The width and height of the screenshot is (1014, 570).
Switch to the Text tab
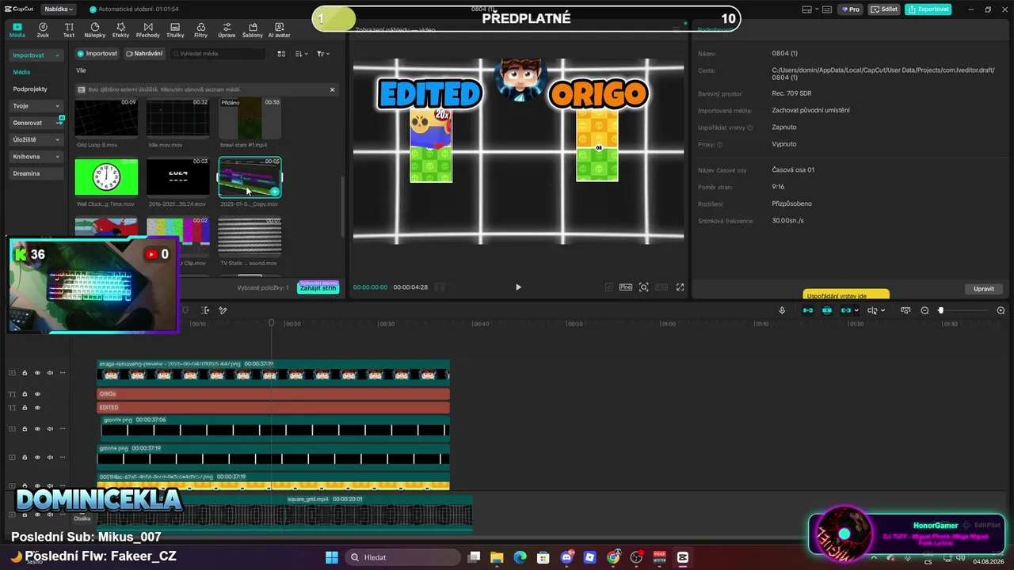69,30
